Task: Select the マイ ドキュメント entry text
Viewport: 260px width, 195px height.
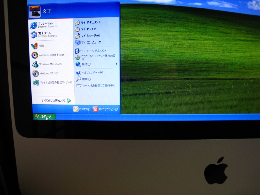Action: pos(91,22)
